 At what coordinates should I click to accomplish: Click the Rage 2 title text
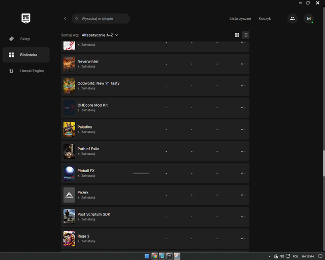[x=83, y=236]
